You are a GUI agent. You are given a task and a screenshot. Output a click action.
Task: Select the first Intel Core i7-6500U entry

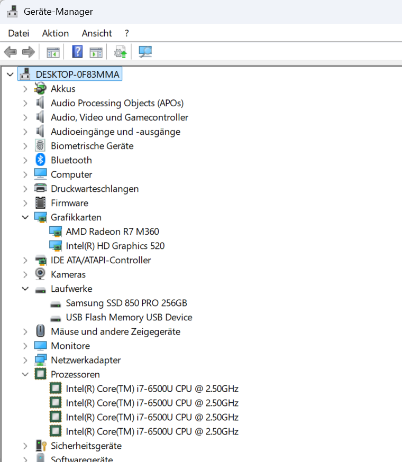click(152, 389)
